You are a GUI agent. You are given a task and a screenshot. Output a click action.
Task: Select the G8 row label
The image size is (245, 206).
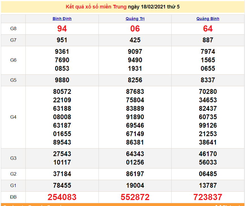pyautogui.click(x=13, y=29)
